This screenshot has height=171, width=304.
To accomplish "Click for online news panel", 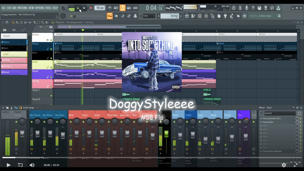I will pyautogui.click(x=265, y=16).
